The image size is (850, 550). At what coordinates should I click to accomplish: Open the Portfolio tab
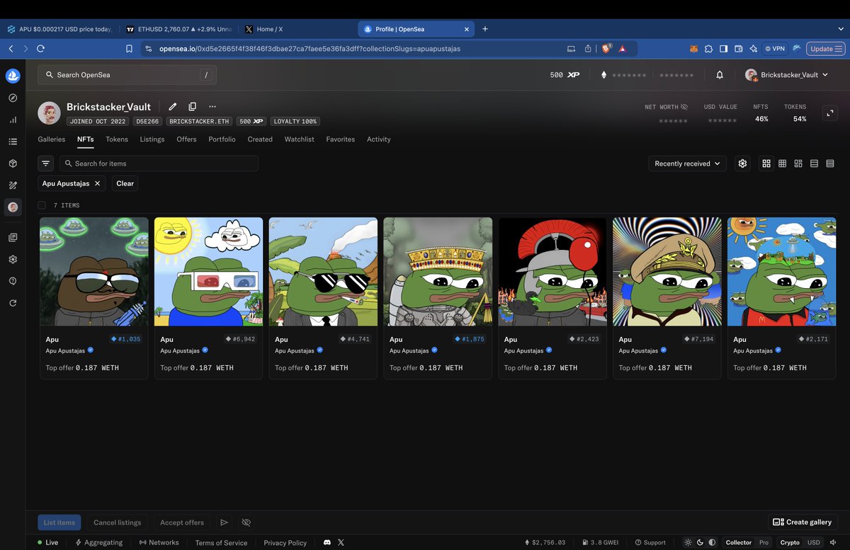click(x=222, y=139)
